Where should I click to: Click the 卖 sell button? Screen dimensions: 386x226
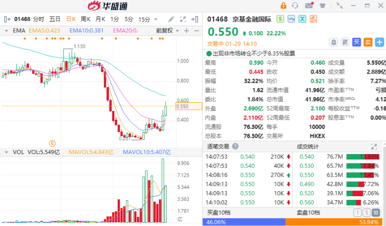click(368, 42)
